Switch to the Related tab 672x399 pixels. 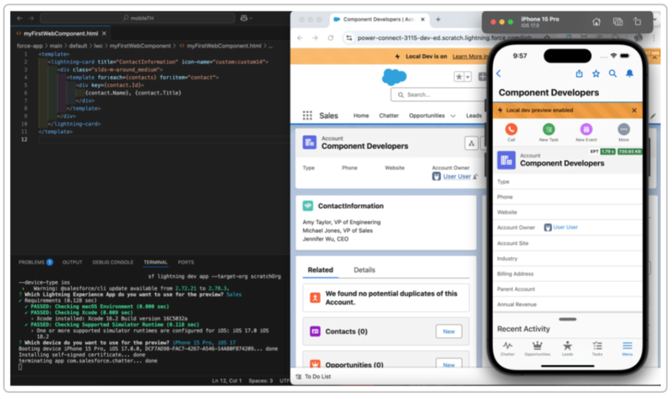[320, 270]
